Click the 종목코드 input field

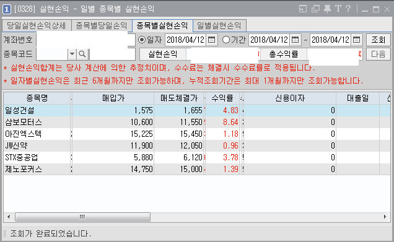52,54
